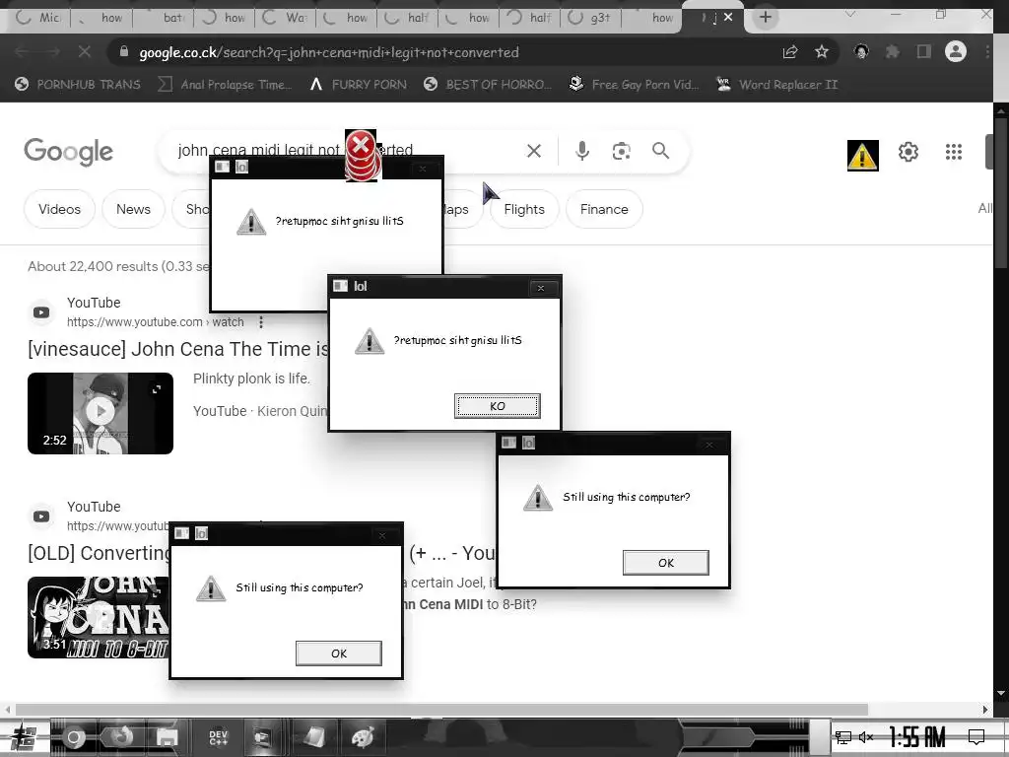Click the muted volume tray icon
1009x757 pixels.
tap(866, 737)
